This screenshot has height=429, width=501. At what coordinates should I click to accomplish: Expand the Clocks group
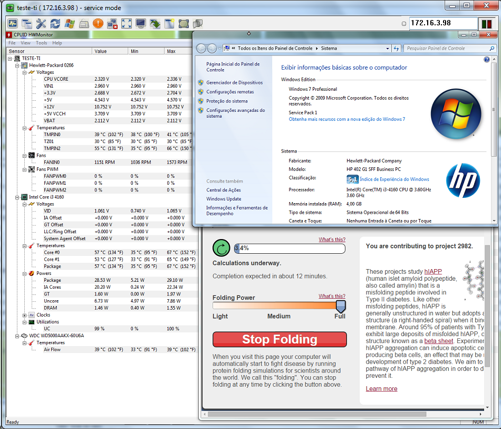[x=24, y=315]
